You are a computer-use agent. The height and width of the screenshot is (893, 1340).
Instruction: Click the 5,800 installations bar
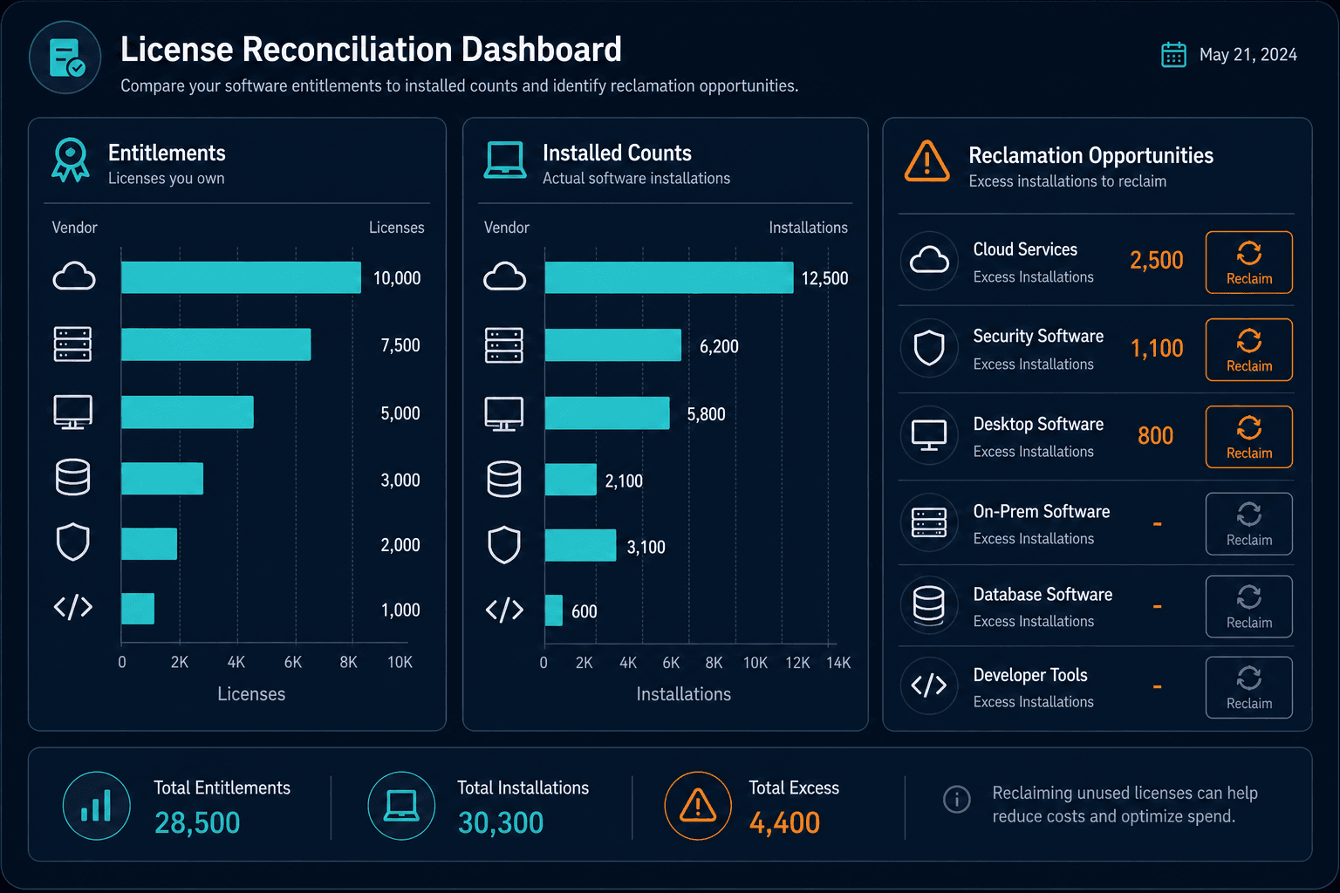point(607,413)
